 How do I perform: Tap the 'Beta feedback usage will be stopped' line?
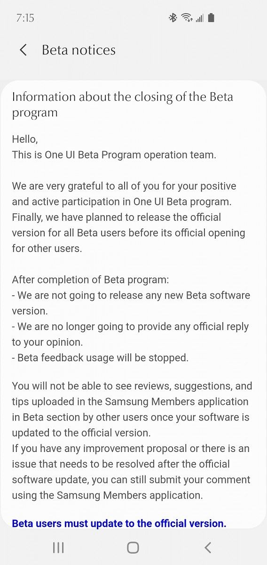pos(100,357)
